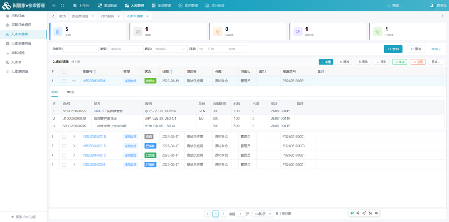Click the microphone icon in floating toolbar
449x222 pixels.
pyautogui.click(x=358, y=213)
